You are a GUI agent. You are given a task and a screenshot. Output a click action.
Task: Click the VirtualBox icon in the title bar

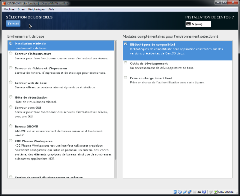tap(4, 3)
